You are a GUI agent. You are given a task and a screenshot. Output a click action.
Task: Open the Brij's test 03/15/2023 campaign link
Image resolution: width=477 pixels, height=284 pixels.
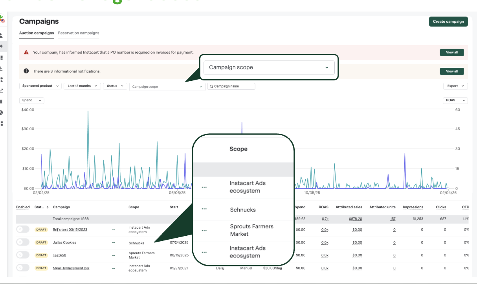pos(70,229)
